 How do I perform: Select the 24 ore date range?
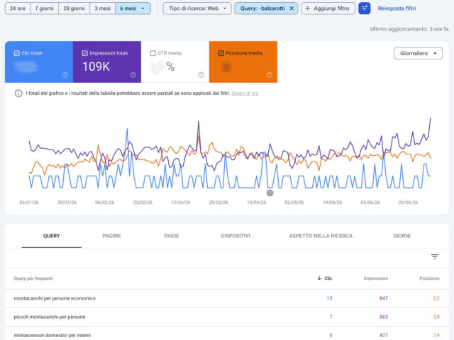coord(18,8)
